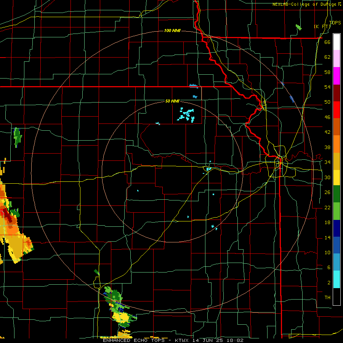Screen dimensions: 343x343
Task: Click the K FT units label
Action: coord(322,27)
